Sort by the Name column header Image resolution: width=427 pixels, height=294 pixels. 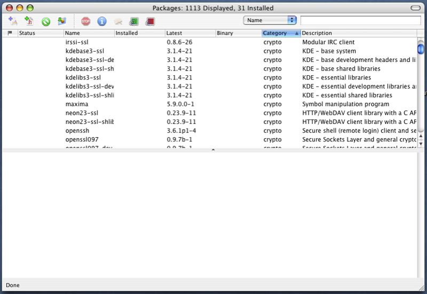point(89,33)
